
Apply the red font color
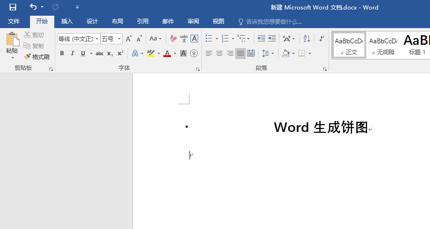[x=167, y=53]
